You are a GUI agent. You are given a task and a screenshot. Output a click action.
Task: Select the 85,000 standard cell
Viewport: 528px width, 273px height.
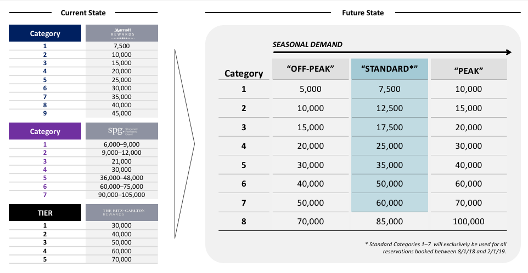[x=389, y=222]
